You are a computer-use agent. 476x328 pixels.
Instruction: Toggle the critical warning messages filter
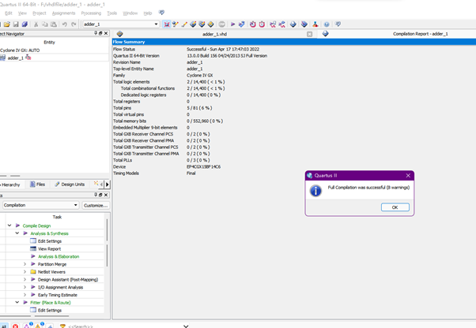(x=27, y=326)
